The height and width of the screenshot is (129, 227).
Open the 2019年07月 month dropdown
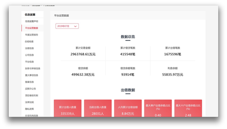coord(67,26)
